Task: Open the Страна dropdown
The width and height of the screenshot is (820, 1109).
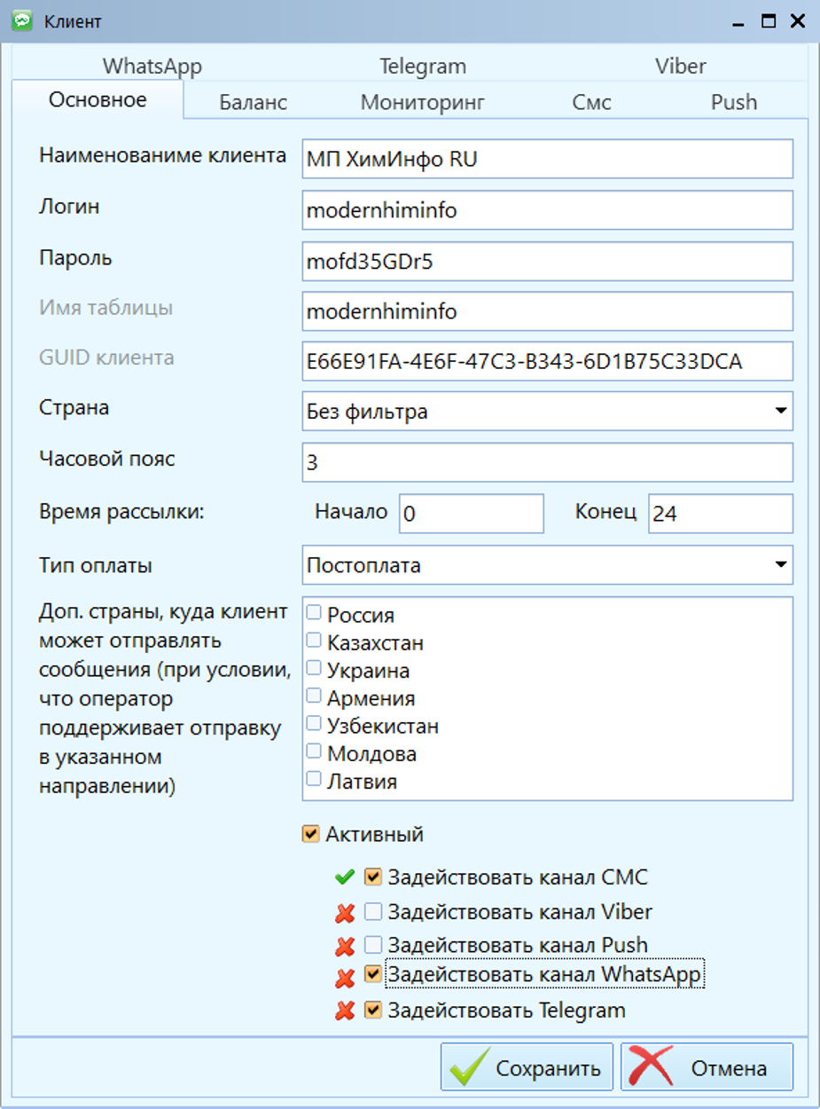Action: (x=780, y=411)
